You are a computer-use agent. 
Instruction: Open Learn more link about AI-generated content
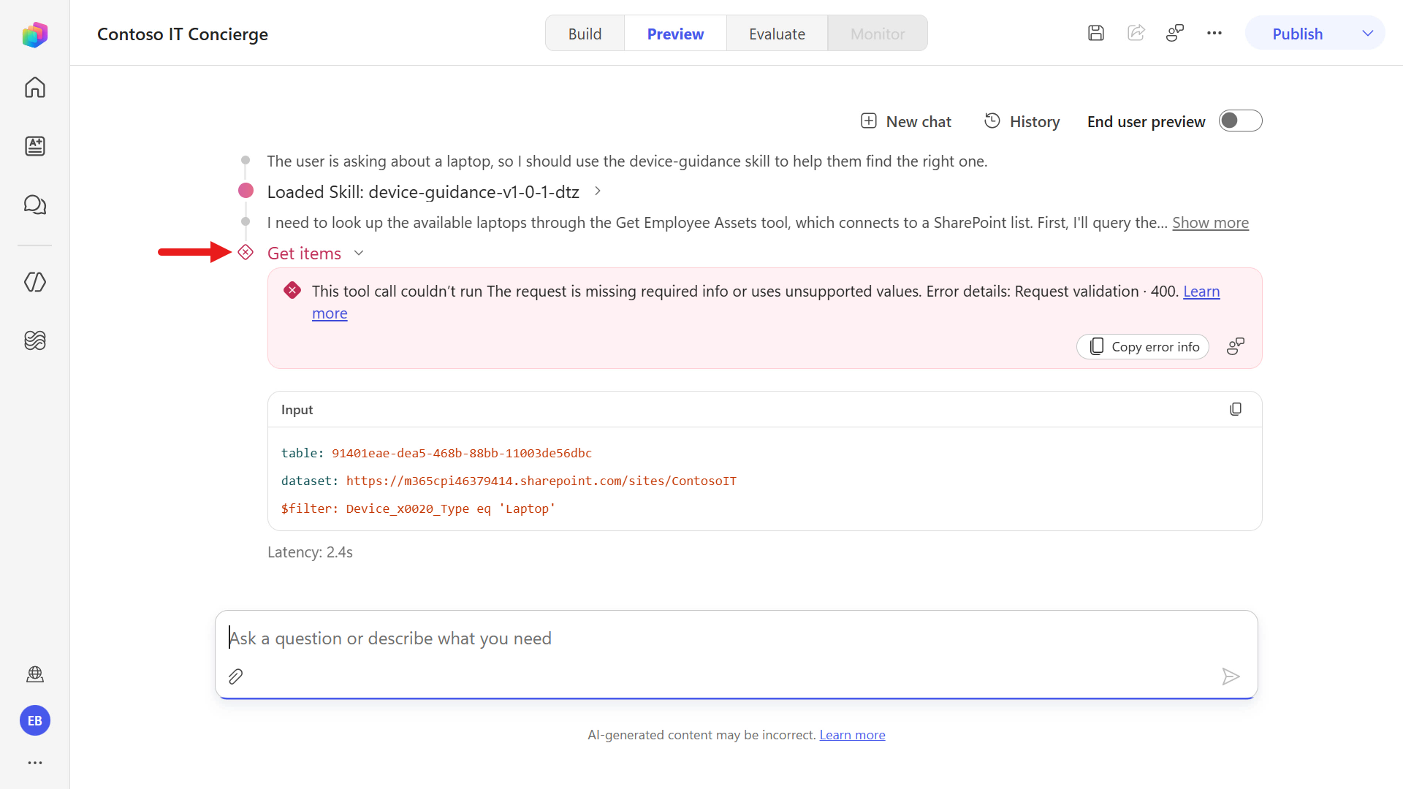pos(852,735)
